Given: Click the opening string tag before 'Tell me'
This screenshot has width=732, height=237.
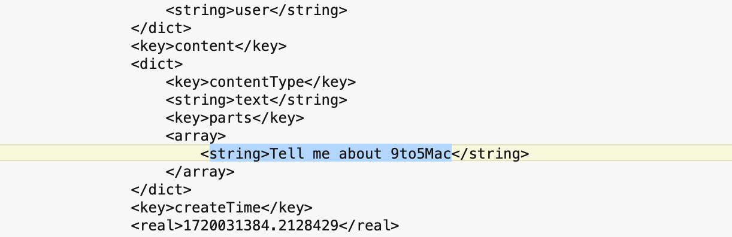Looking at the screenshot, I should (235, 154).
